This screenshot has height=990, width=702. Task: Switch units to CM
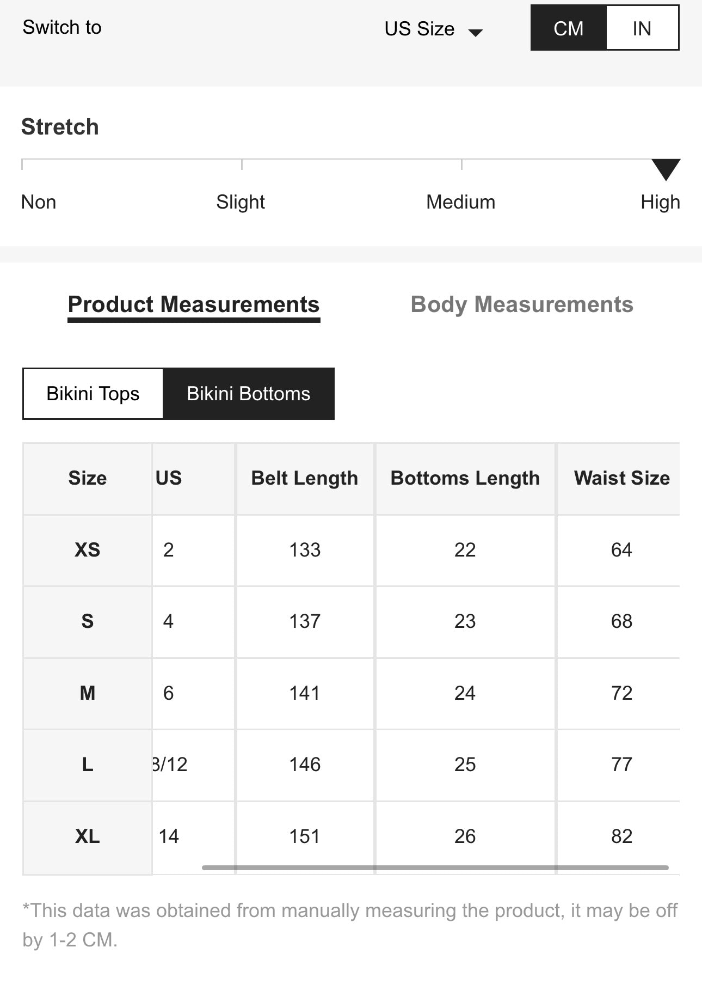(x=568, y=28)
